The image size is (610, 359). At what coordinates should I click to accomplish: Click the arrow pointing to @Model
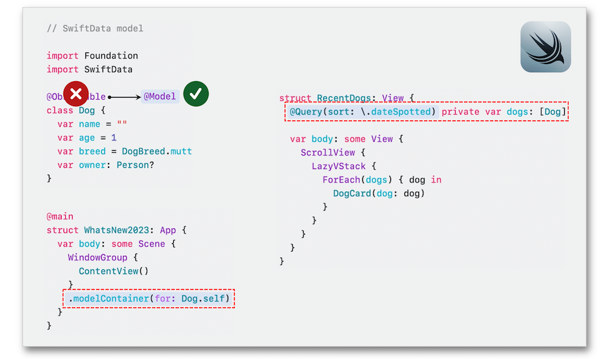pyautogui.click(x=124, y=96)
